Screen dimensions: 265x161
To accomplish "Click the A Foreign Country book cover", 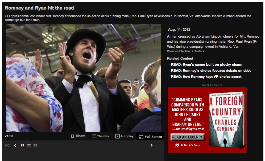I will (226, 120).
